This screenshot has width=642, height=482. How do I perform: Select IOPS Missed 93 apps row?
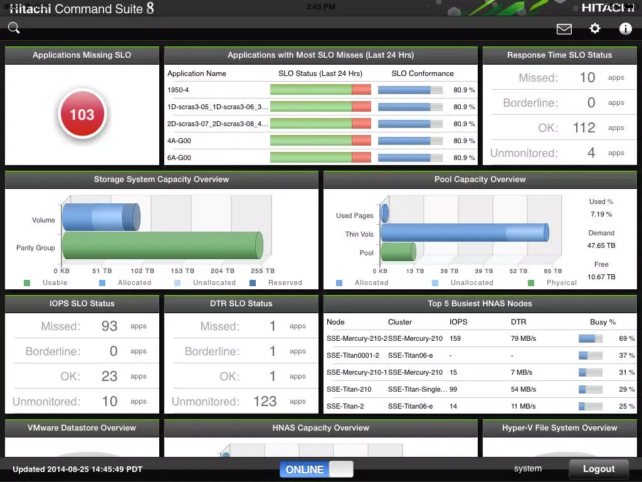point(82,326)
